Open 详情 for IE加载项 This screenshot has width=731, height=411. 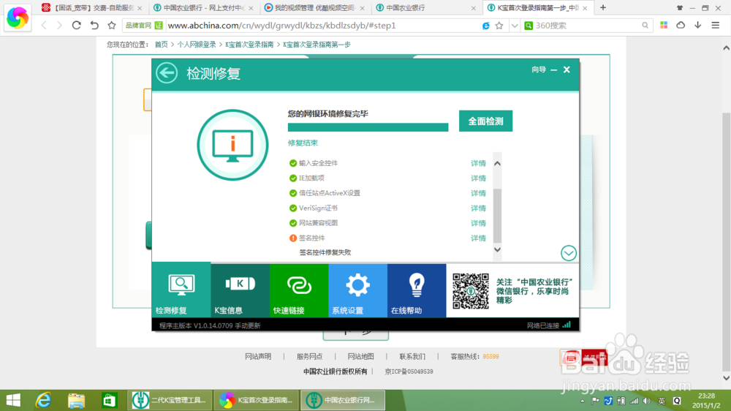[478, 178]
